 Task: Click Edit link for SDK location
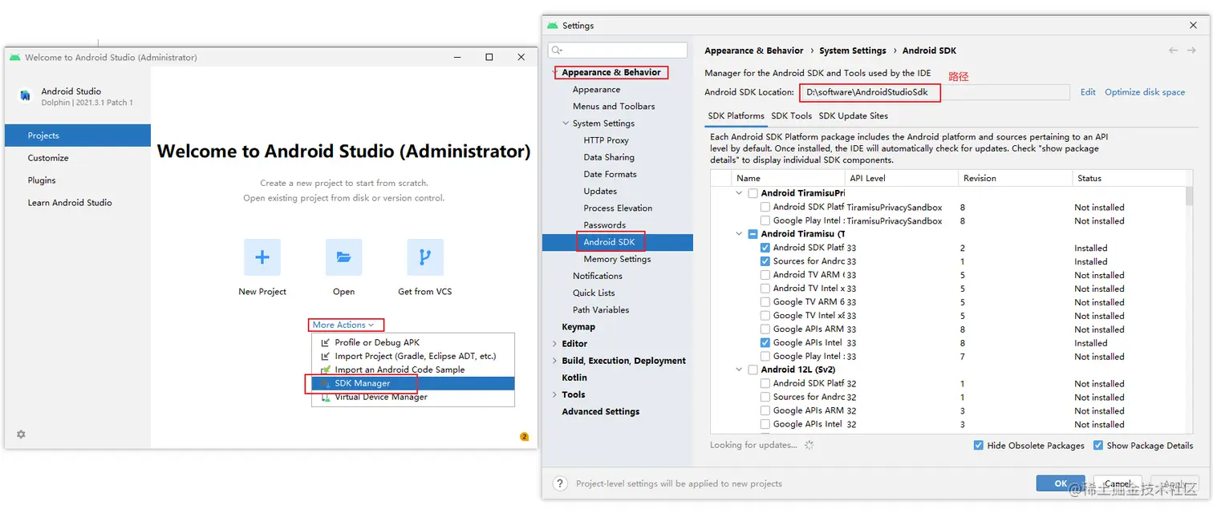pyautogui.click(x=1088, y=92)
